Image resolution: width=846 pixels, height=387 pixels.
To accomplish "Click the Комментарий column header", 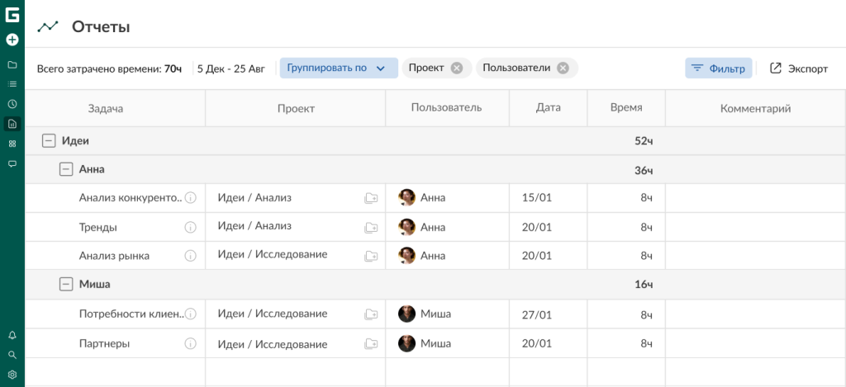I will (755, 108).
